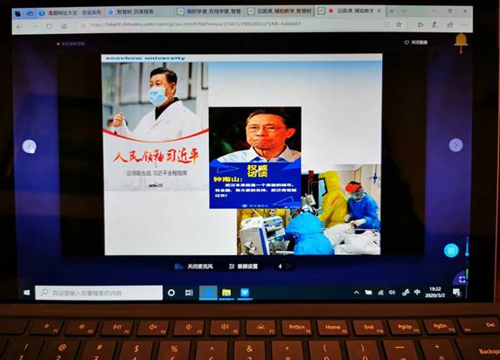Advance to the next slide arrow
The width and height of the screenshot is (500, 360).
click(455, 145)
